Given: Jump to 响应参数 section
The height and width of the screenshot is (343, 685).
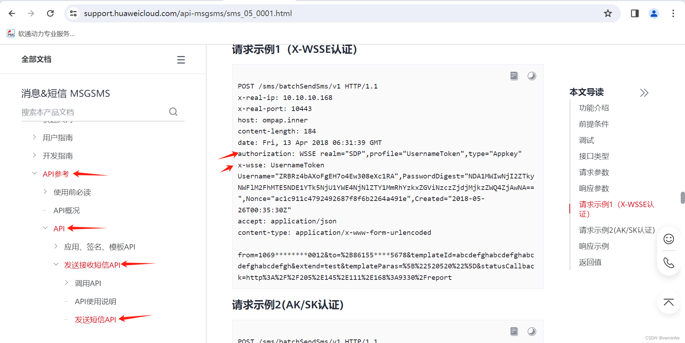Looking at the screenshot, I should (x=594, y=188).
